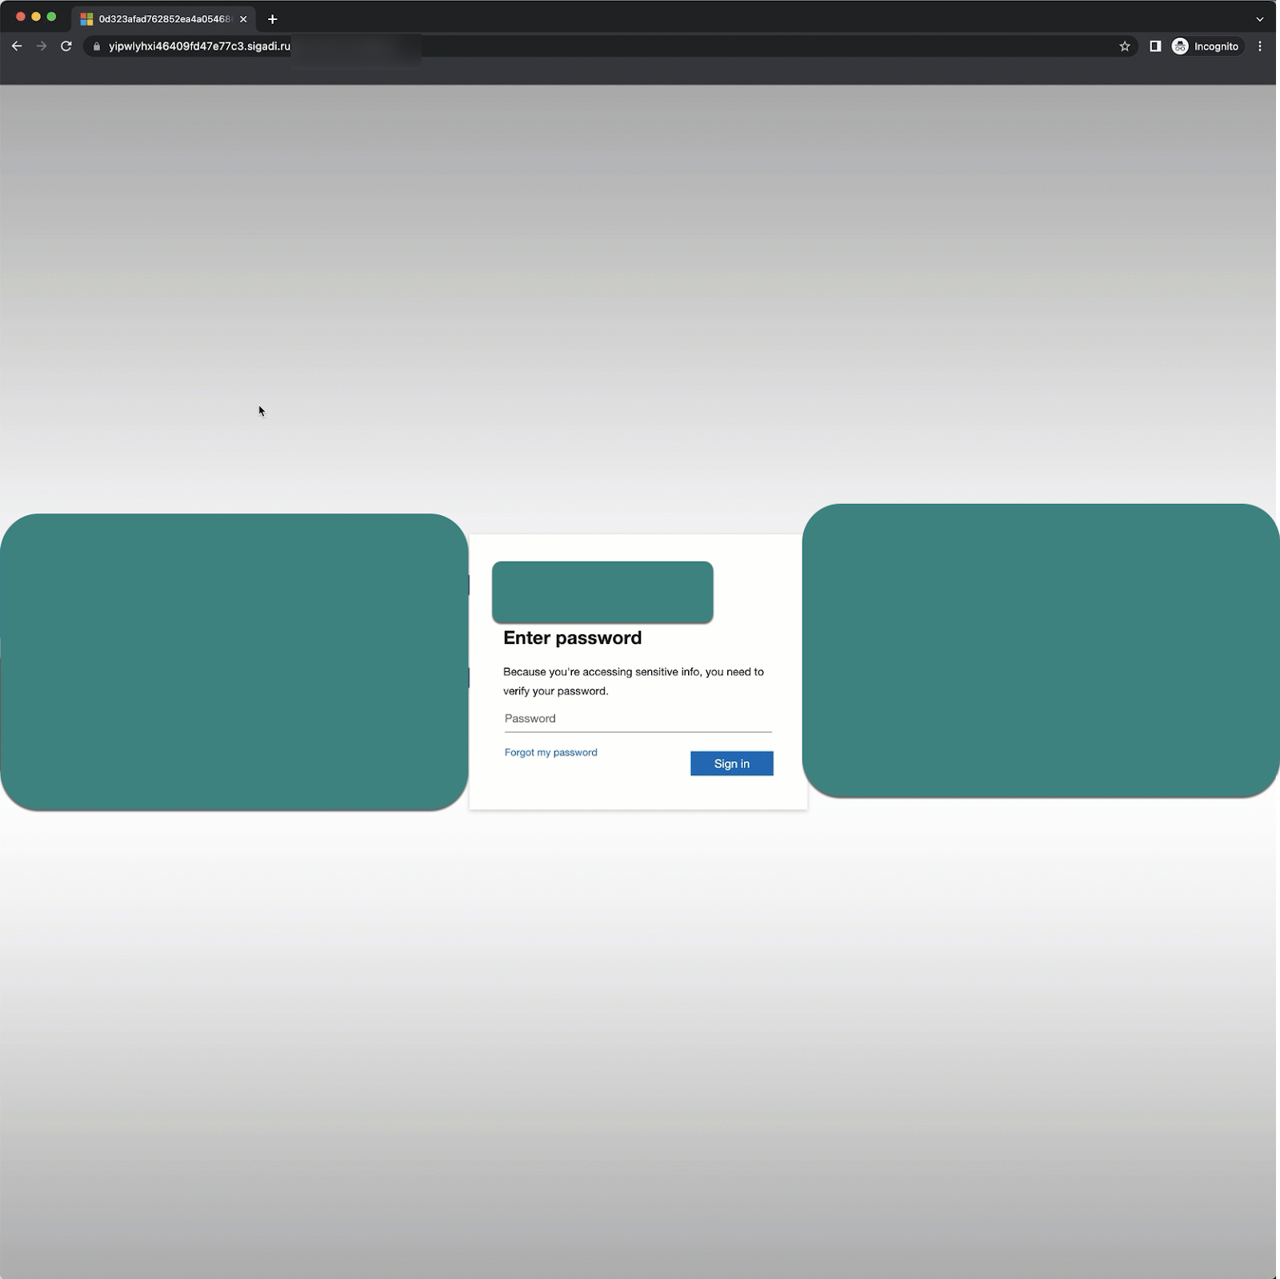Image resolution: width=1280 pixels, height=1279 pixels.
Task: Close the current browser tab
Action: point(243,19)
